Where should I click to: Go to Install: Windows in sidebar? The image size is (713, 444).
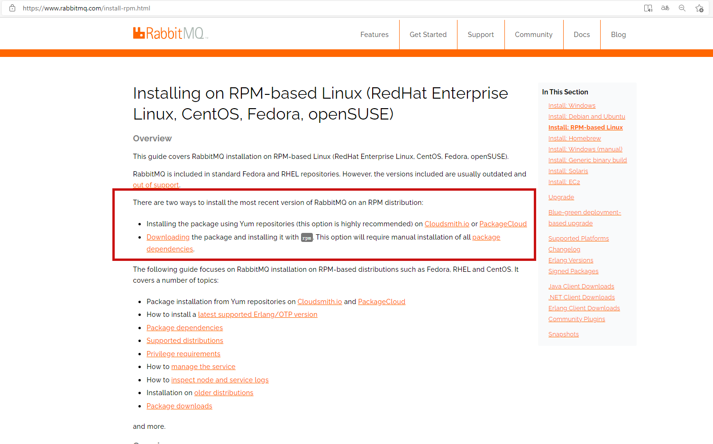pyautogui.click(x=572, y=106)
